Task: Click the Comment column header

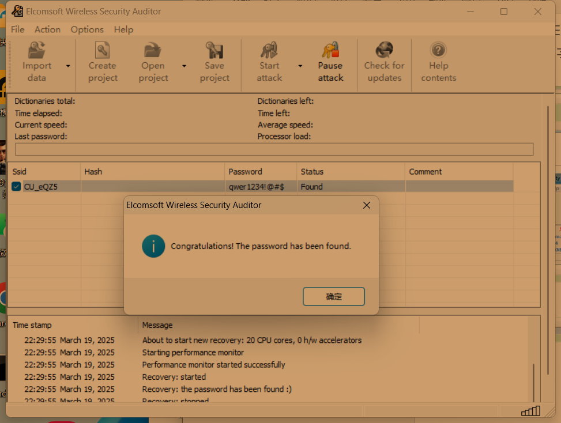Action: 460,172
